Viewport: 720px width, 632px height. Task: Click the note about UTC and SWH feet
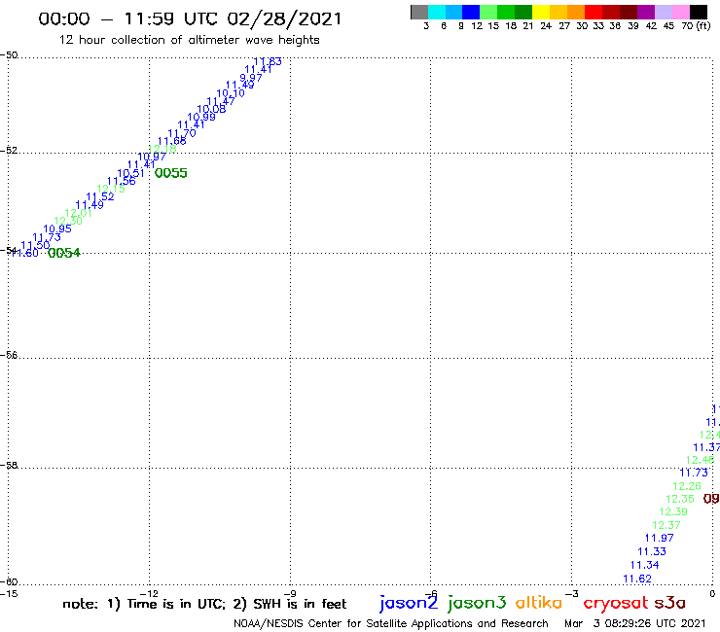click(x=204, y=604)
